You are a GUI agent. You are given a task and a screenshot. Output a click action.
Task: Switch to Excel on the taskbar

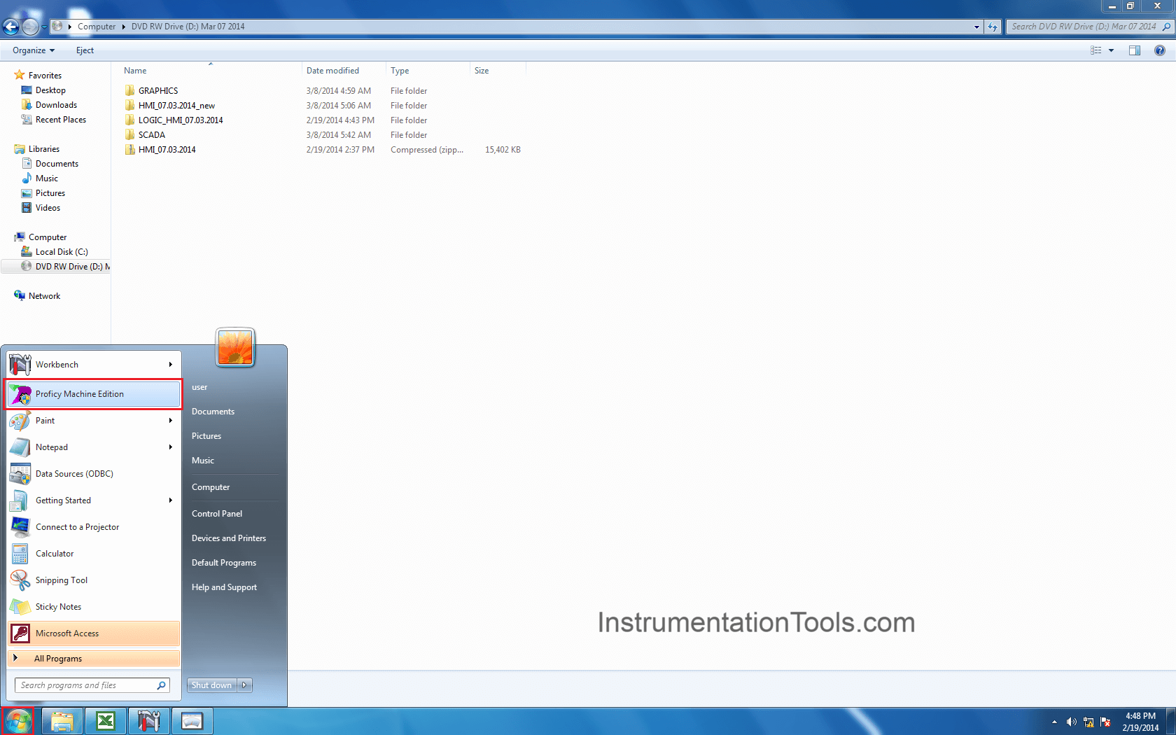pos(106,721)
